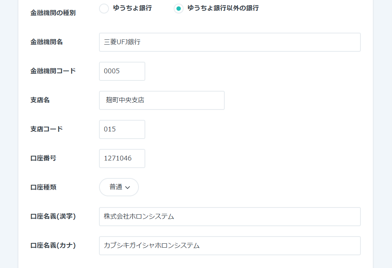
Task: Click the 口座番号 field with 1271046
Action: coord(122,158)
